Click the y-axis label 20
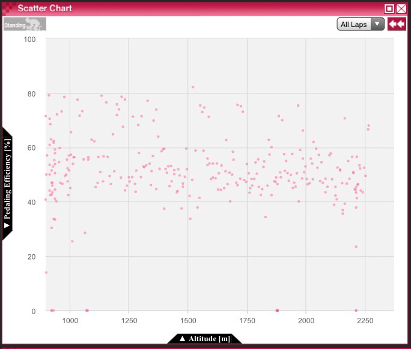Image resolution: width=411 pixels, height=349 pixels. pos(31,257)
